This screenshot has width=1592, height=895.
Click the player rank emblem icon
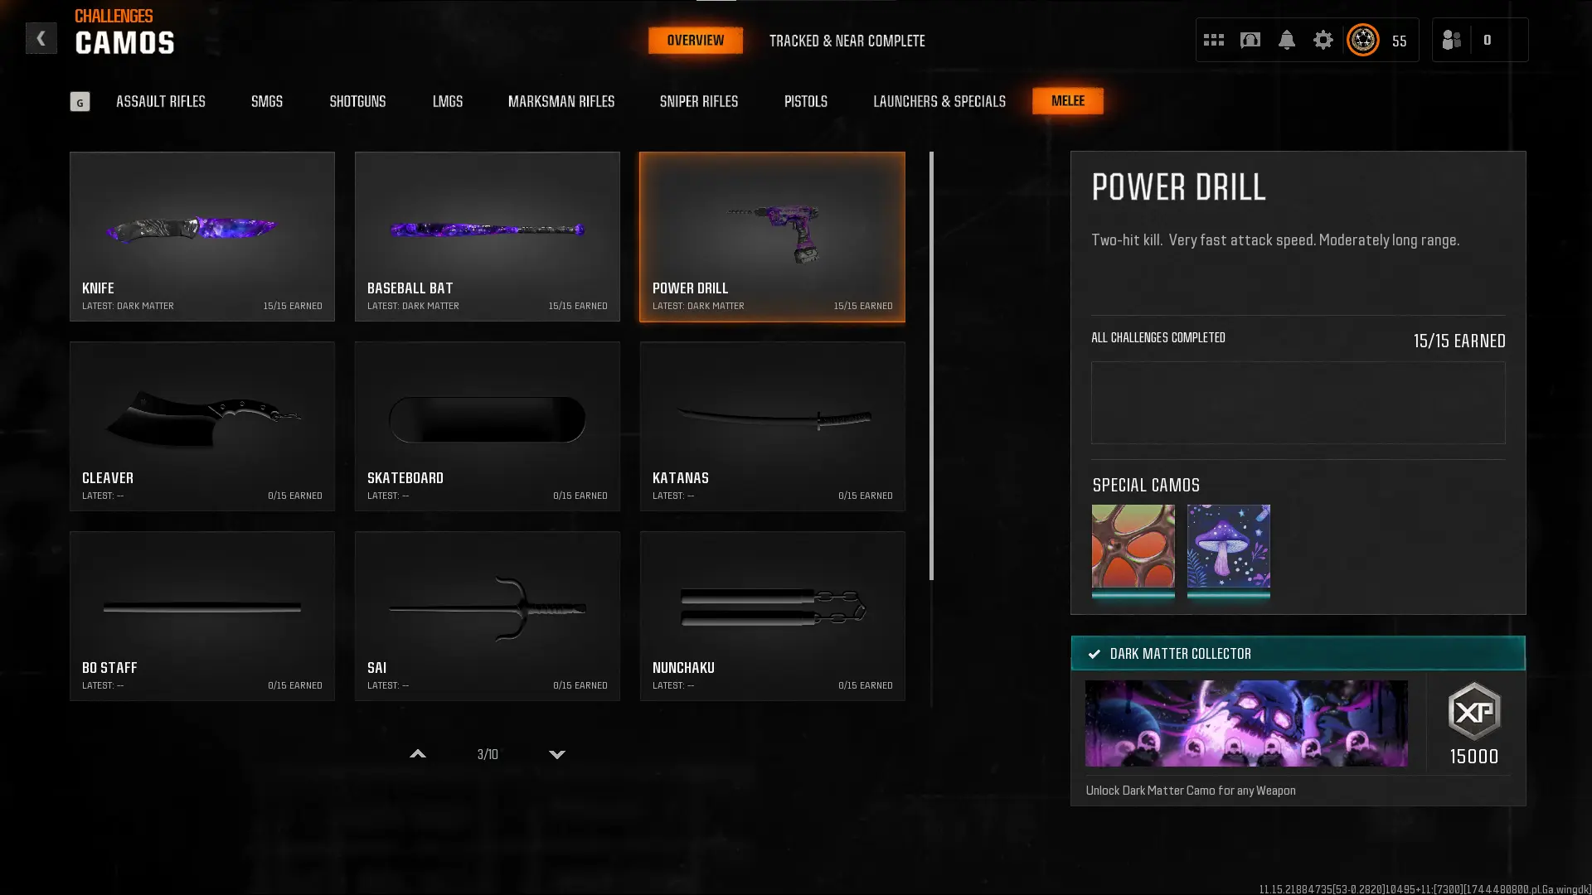tap(1362, 40)
